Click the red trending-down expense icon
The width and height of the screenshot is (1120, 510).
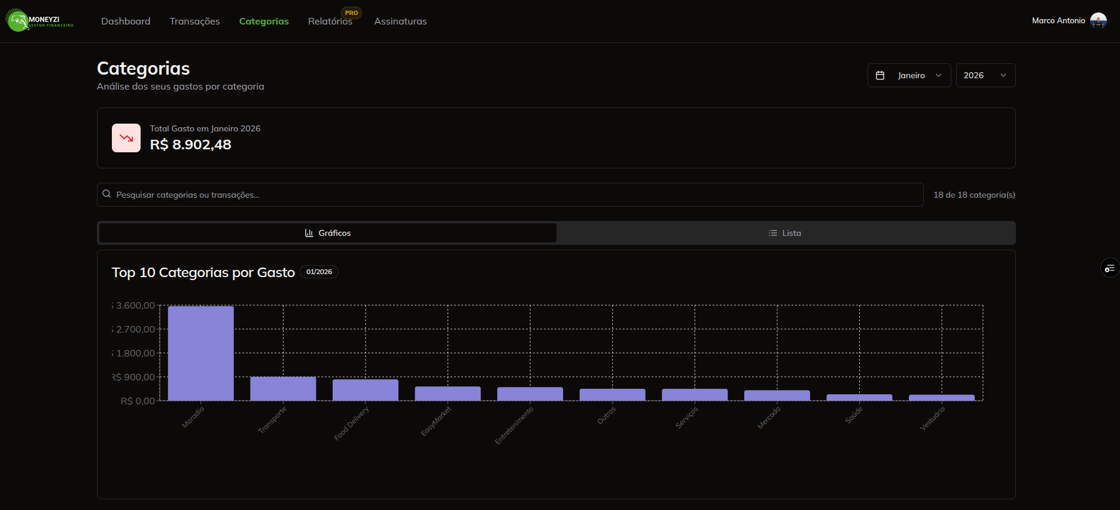coord(126,138)
